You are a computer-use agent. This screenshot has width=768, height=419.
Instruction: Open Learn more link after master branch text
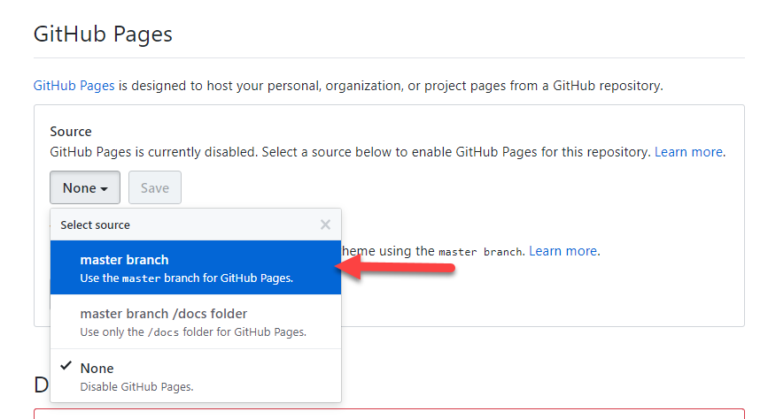click(562, 251)
